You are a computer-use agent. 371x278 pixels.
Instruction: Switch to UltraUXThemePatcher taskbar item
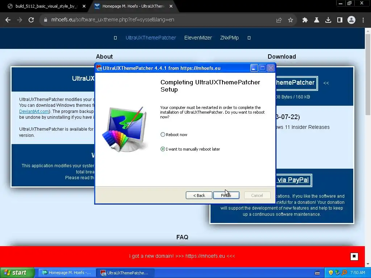[x=126, y=273]
